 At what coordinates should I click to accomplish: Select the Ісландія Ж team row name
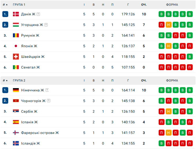(30, 143)
